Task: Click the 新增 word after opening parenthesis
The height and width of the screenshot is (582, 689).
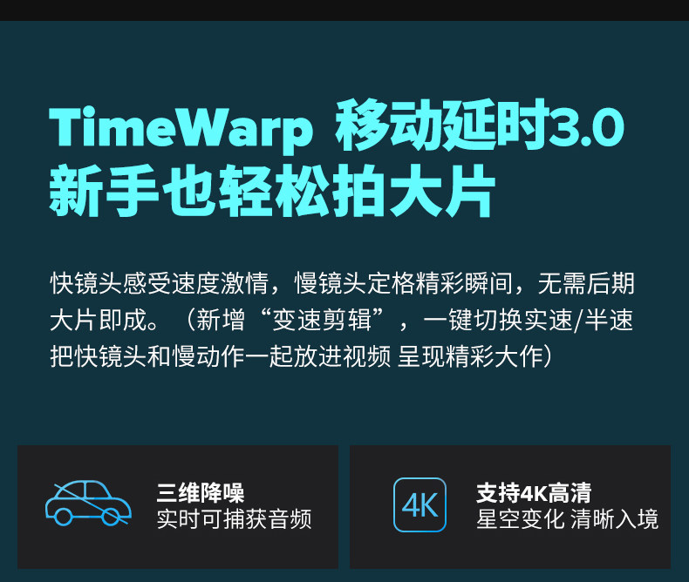Action: 220,320
